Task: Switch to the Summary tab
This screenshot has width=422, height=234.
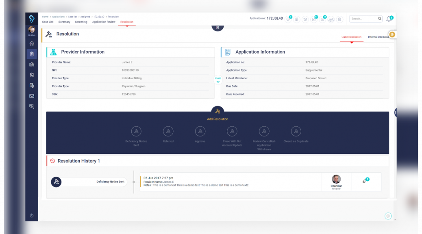Action: pos(64,22)
